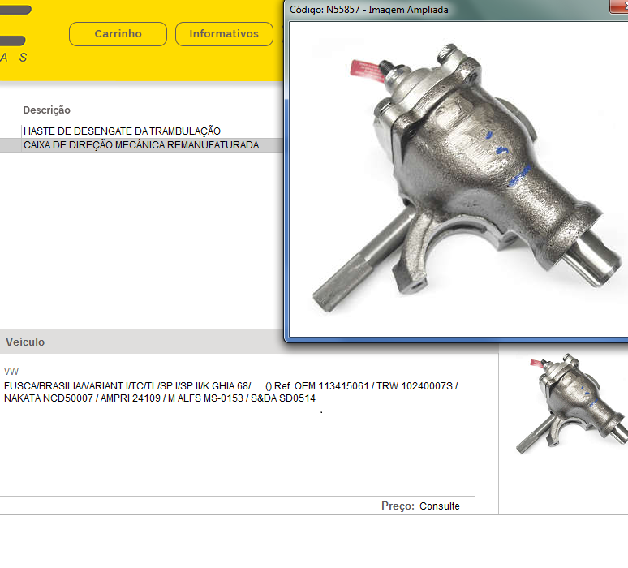Close the Imagem Ampliada popup window
628x568 pixels.
click(x=620, y=7)
